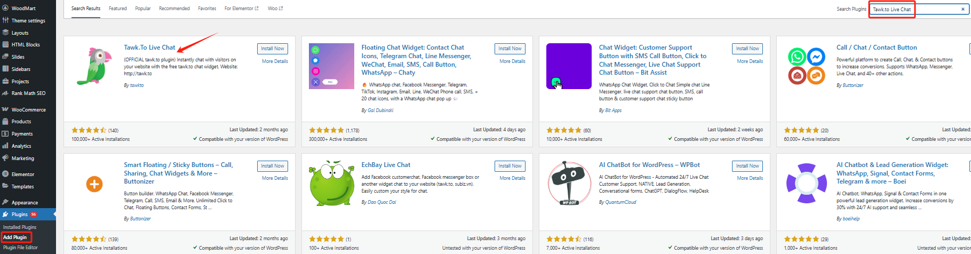Viewport: 971px width, 254px height.
Task: Click Install Now for EchBay Live Chat
Action: pyautogui.click(x=510, y=166)
